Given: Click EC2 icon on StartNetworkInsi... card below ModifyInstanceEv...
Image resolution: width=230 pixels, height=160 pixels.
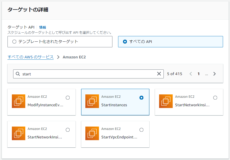Looking at the screenshot, I should pyautogui.click(x=19, y=133).
